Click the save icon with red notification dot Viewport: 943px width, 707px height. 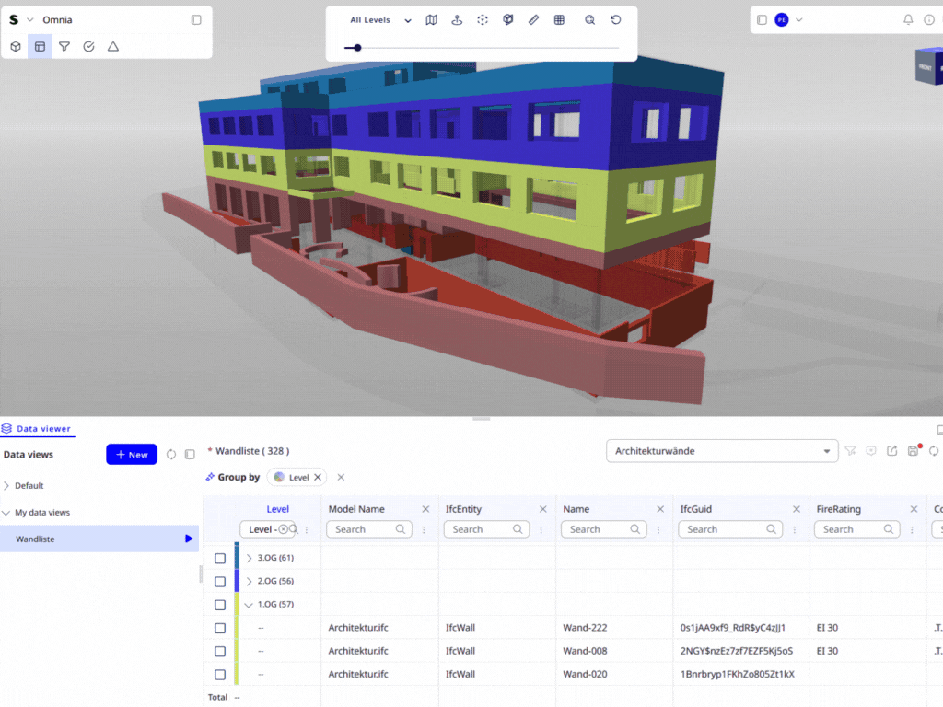coord(911,450)
